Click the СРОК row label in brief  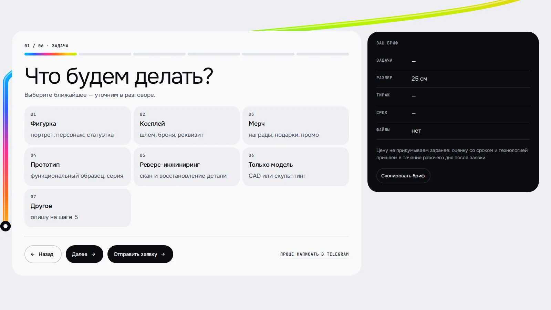(382, 113)
